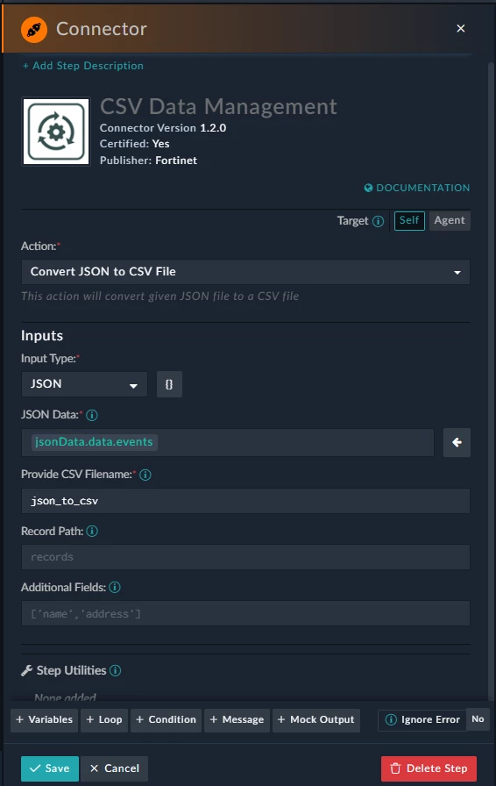Open the Action dropdown
Screen dimensions: 496x786
coord(245,272)
